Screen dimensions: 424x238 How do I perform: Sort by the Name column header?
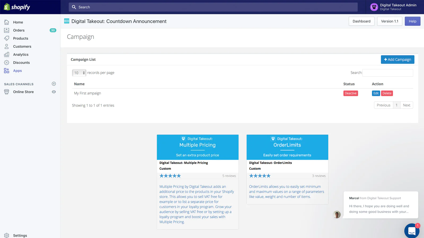[x=79, y=84]
